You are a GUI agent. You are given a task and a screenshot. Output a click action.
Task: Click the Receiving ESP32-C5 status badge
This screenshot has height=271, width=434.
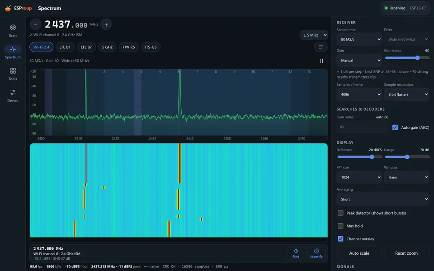click(406, 8)
